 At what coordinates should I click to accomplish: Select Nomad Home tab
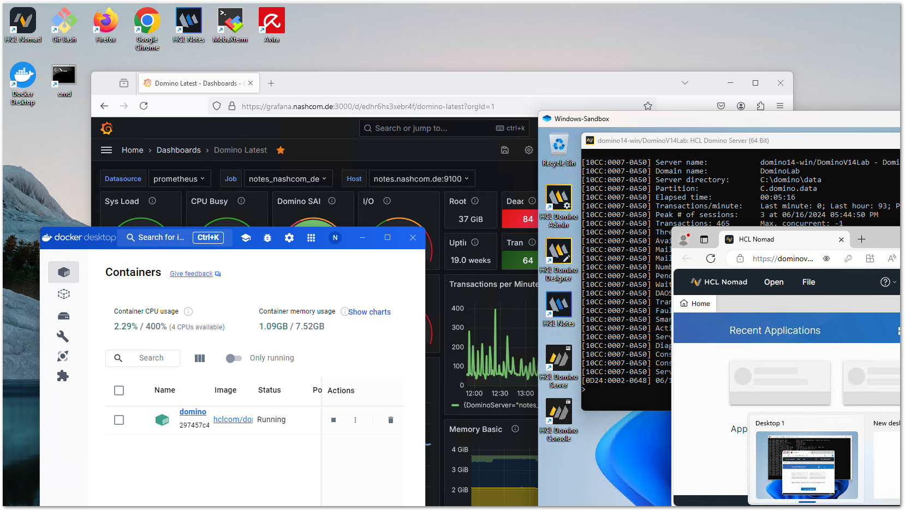[695, 304]
